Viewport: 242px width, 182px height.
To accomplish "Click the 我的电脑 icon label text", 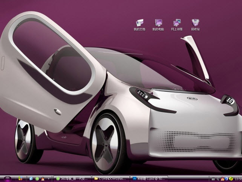I will click(x=158, y=29).
